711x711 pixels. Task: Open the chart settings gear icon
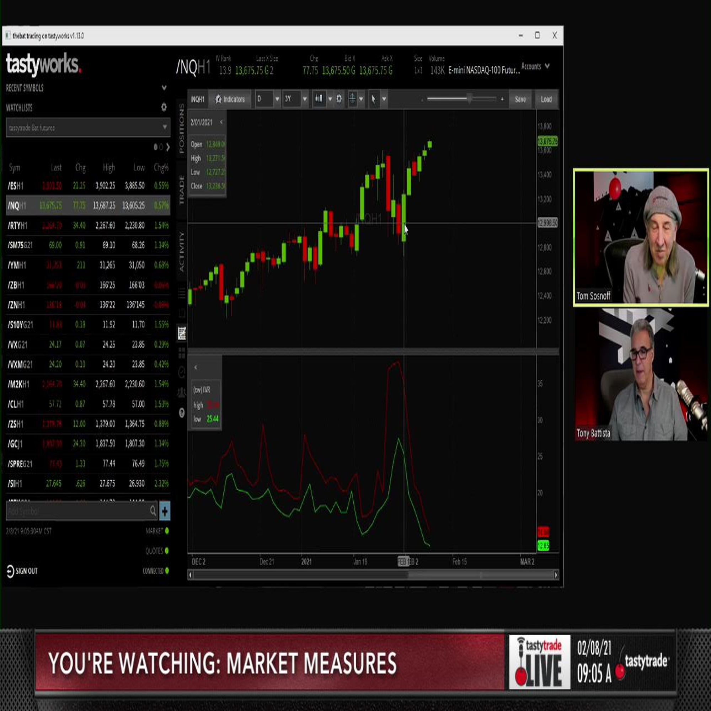coord(339,98)
